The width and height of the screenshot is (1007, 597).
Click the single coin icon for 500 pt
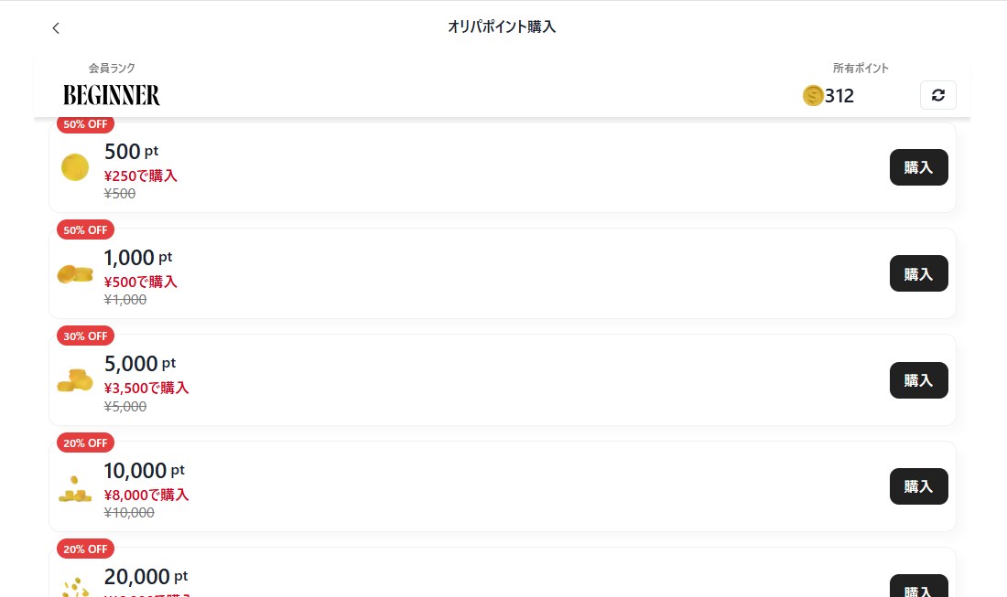(75, 167)
